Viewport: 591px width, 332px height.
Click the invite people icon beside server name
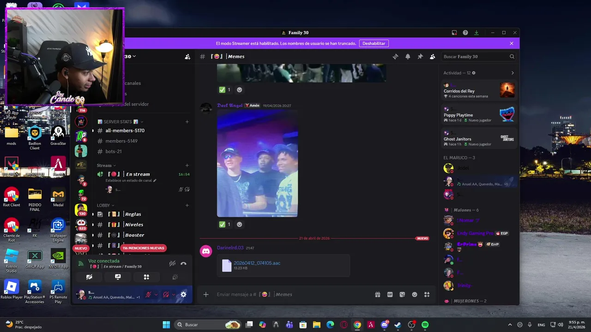(187, 57)
